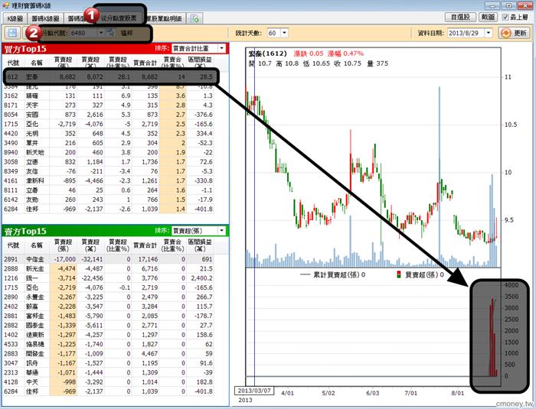Screen dimensions: 536x409
Task: Select row 8171 天宇
Action: click(x=109, y=105)
